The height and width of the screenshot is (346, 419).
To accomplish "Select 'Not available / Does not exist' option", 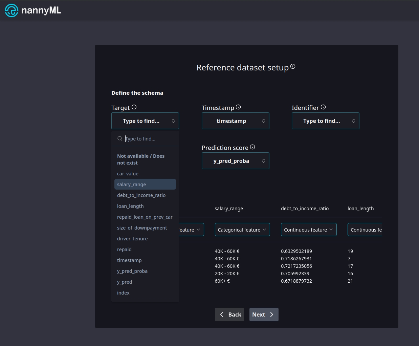I will coord(141,159).
